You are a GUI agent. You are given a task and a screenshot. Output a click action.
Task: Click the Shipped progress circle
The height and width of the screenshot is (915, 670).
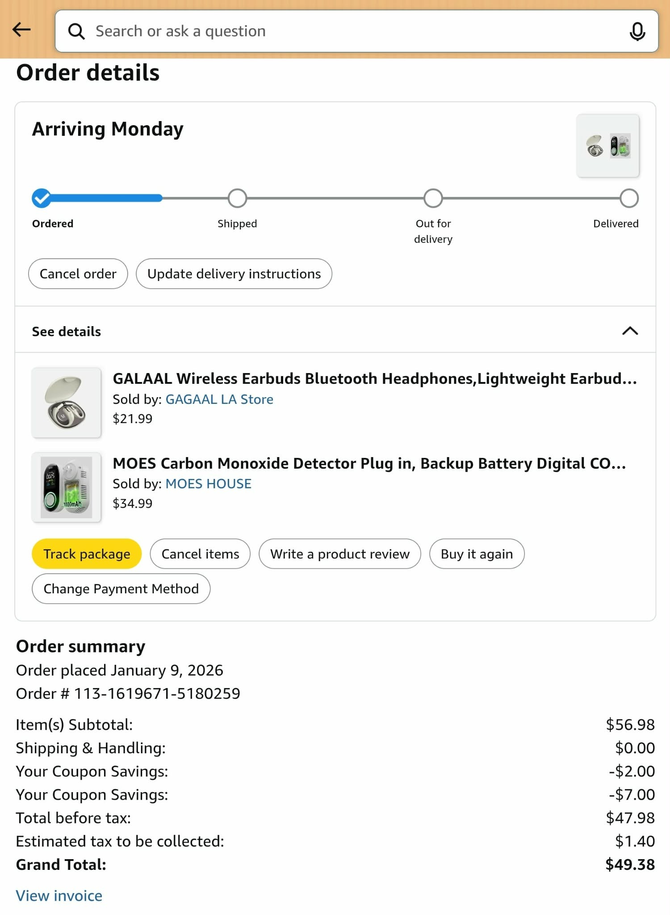coord(237,198)
